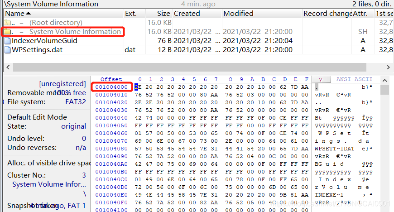Click INDEXE~1 in the ASCII column
The width and height of the screenshot is (394, 212).
329,195
